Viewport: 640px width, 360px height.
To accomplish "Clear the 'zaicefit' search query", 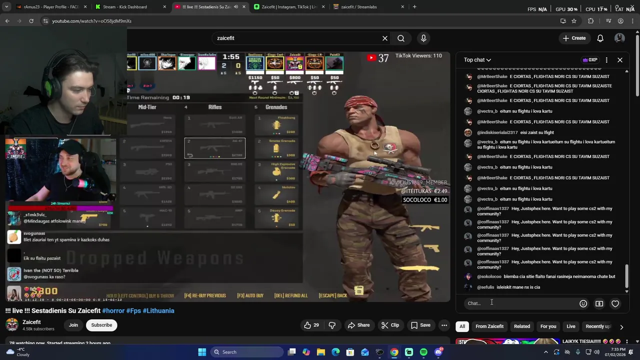I will (385, 38).
